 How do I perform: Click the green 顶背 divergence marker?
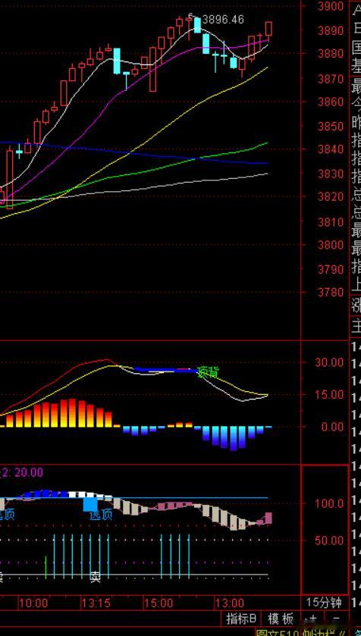click(207, 372)
